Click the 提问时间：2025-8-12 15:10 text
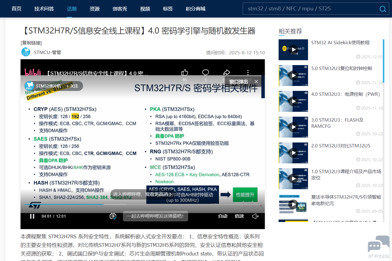This screenshot has height=261, width=392. [x=235, y=53]
